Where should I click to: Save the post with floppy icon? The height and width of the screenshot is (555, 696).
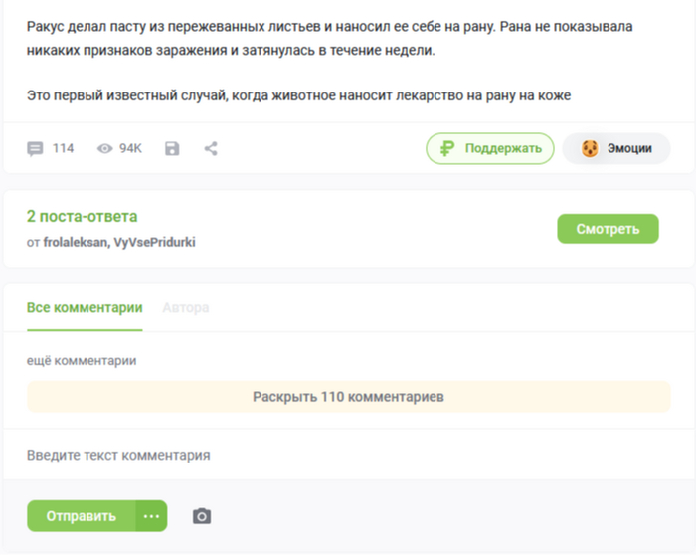[172, 149]
